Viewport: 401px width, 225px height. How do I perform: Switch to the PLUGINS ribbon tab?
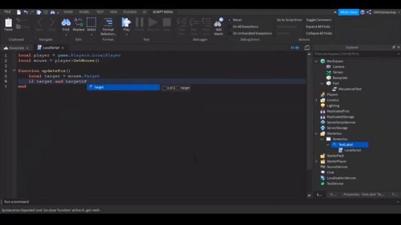pyautogui.click(x=130, y=12)
